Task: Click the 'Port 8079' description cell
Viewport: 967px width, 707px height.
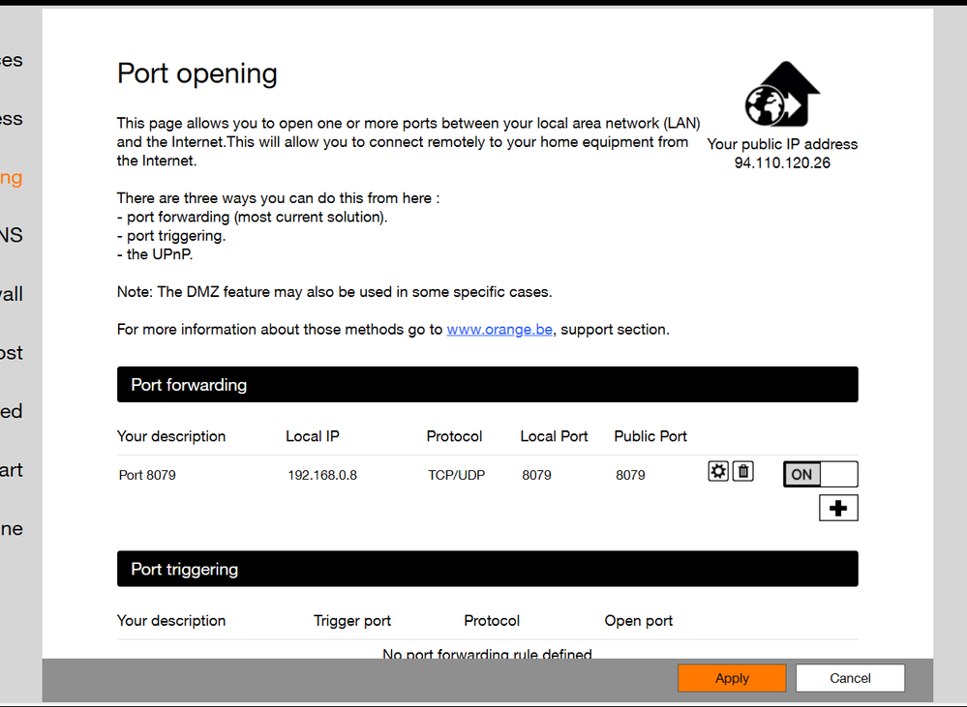Action: click(147, 475)
